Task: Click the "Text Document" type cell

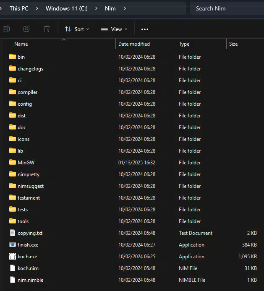Action: click(x=196, y=233)
